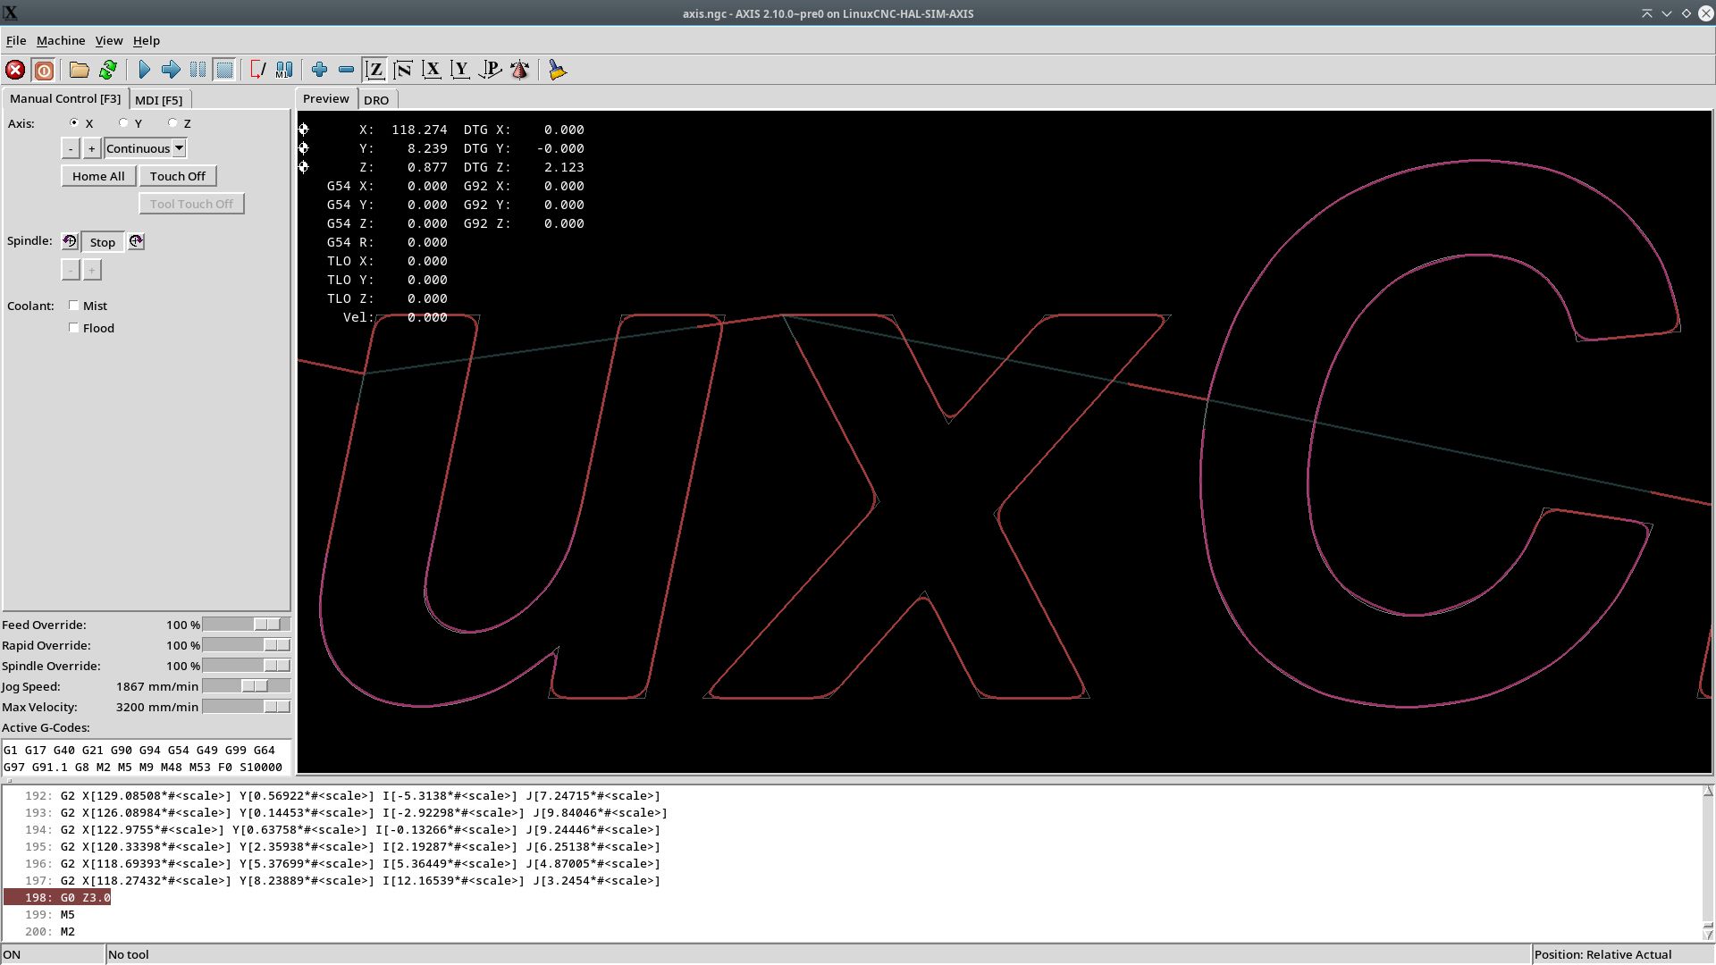The image size is (1716, 965).
Task: Switch to the MDI [F5] tab
Action: (x=159, y=100)
